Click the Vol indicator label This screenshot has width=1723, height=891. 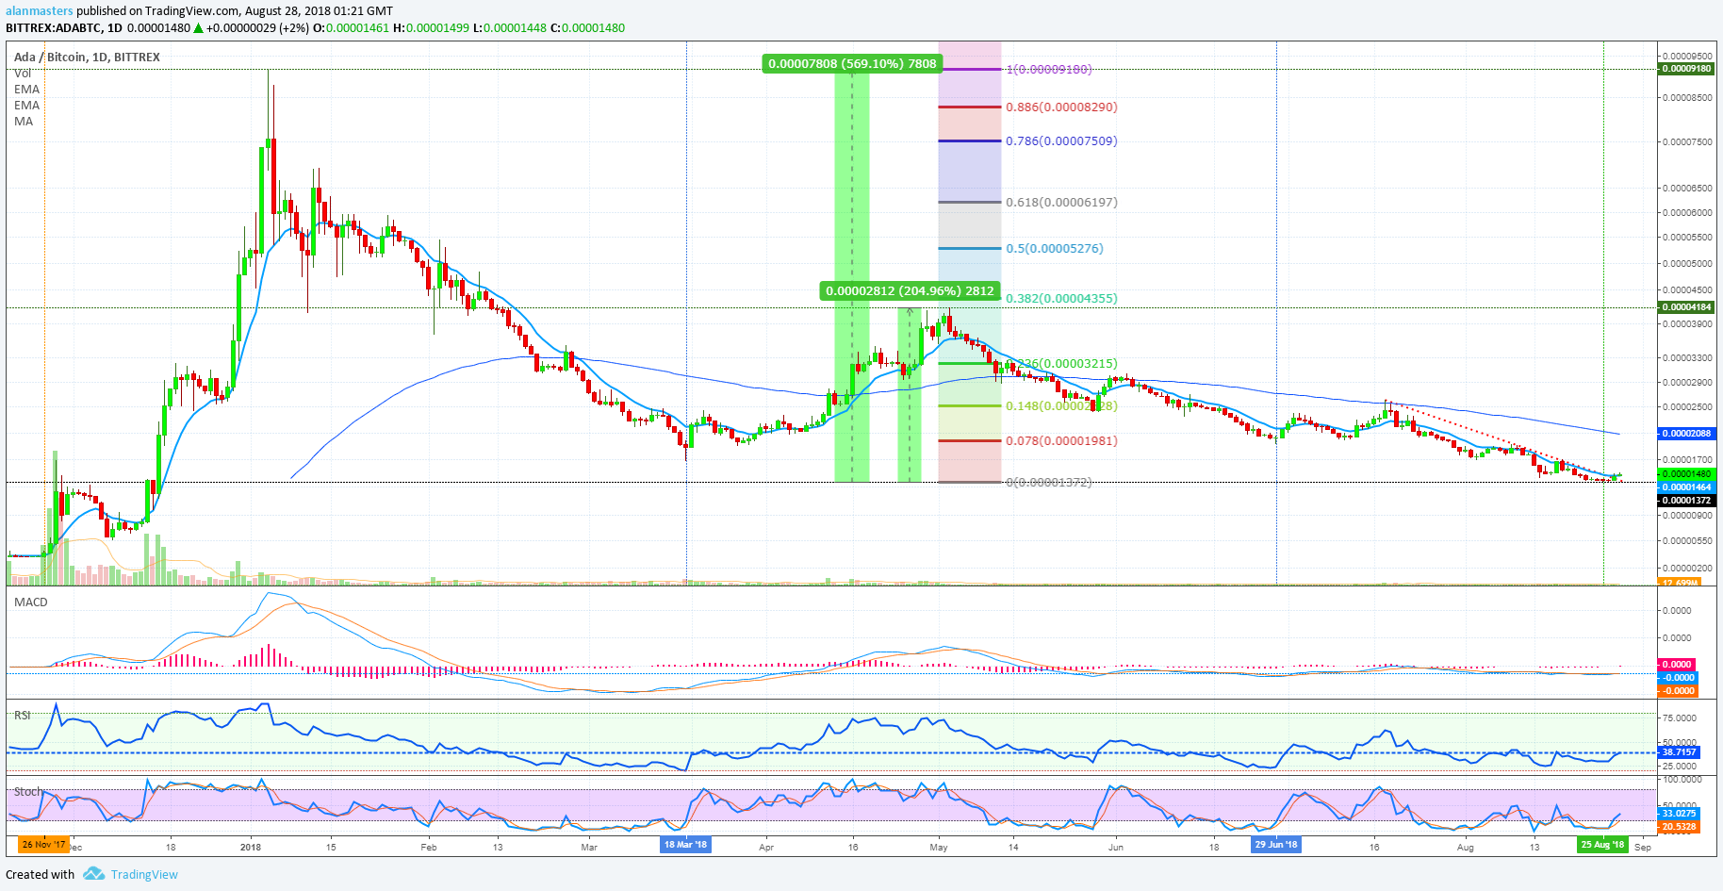click(23, 73)
